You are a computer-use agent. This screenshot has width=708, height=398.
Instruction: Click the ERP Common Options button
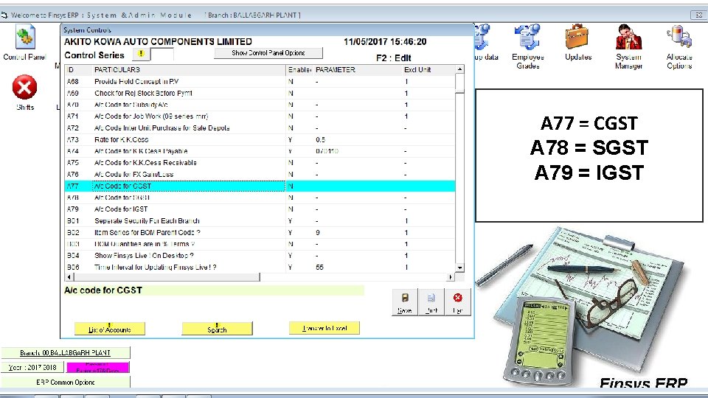pos(65,382)
